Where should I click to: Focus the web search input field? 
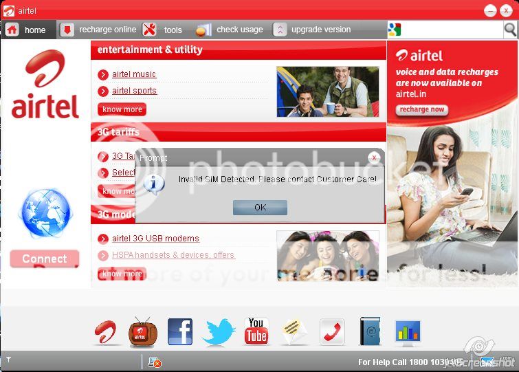coord(452,30)
